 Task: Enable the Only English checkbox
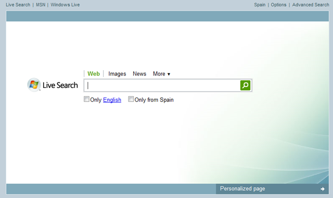pos(86,99)
